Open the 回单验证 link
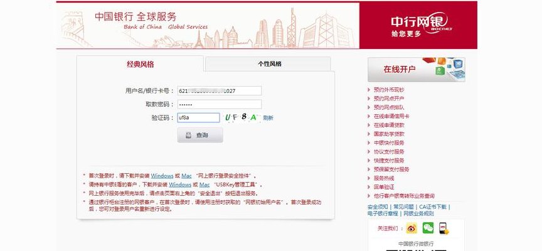The width and height of the screenshot is (542, 251). [384, 187]
